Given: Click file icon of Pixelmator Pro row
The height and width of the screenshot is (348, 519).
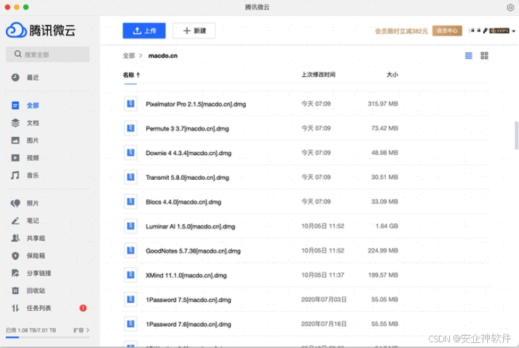Looking at the screenshot, I should point(131,103).
